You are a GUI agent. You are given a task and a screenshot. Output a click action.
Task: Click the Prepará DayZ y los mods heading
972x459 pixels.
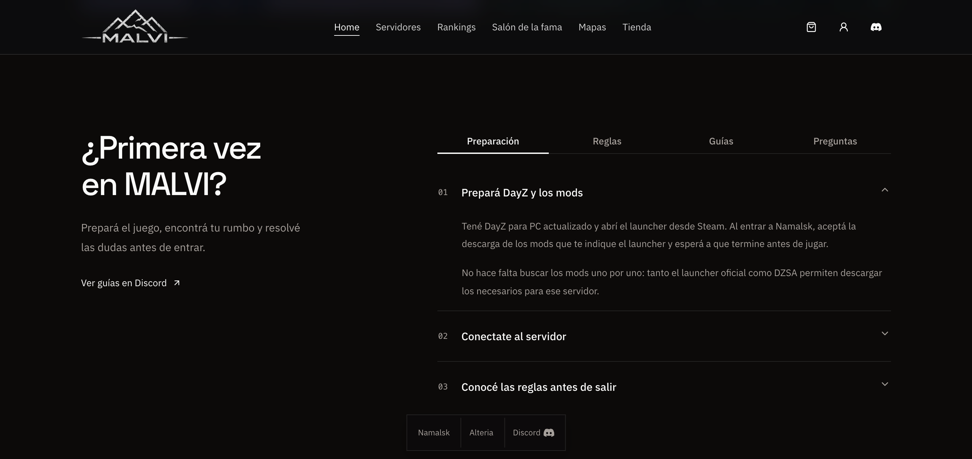pyautogui.click(x=522, y=192)
